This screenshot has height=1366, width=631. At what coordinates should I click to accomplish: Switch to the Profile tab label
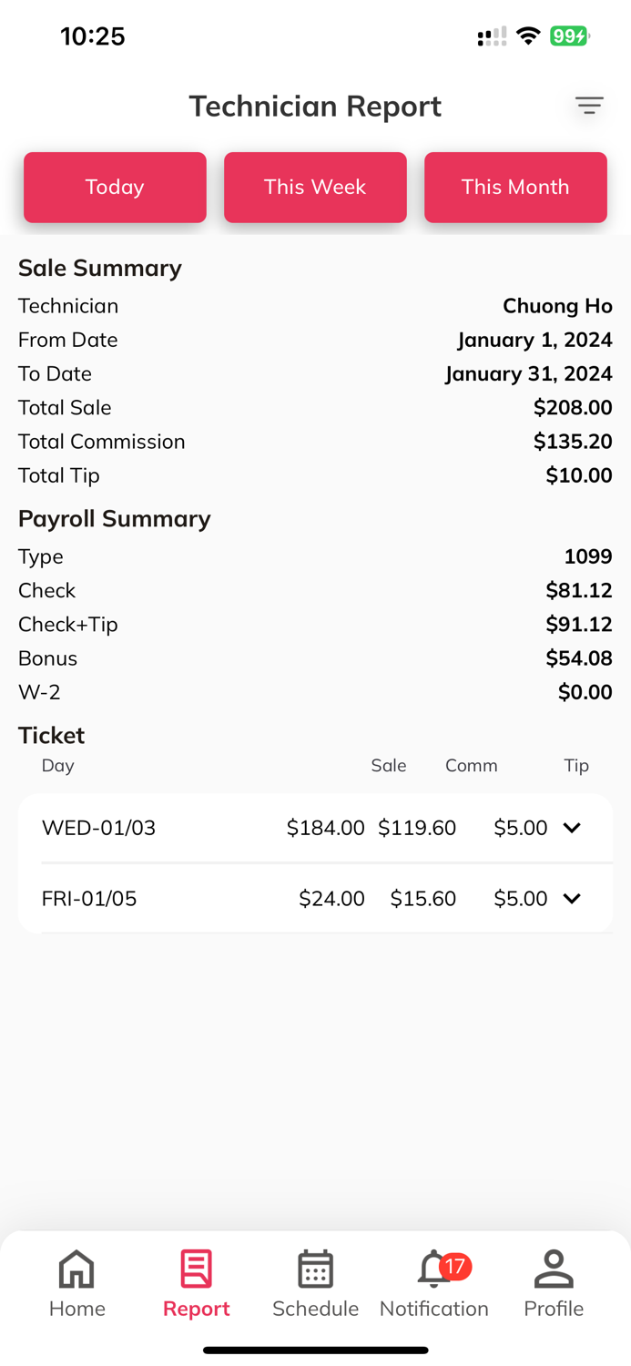pyautogui.click(x=554, y=1309)
